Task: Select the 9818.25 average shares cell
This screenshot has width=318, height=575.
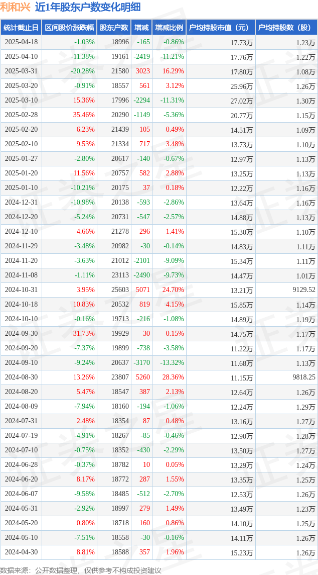Action: click(x=286, y=377)
